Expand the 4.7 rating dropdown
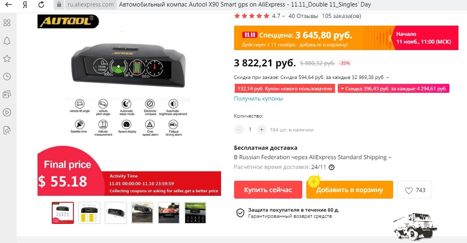 pyautogui.click(x=283, y=16)
